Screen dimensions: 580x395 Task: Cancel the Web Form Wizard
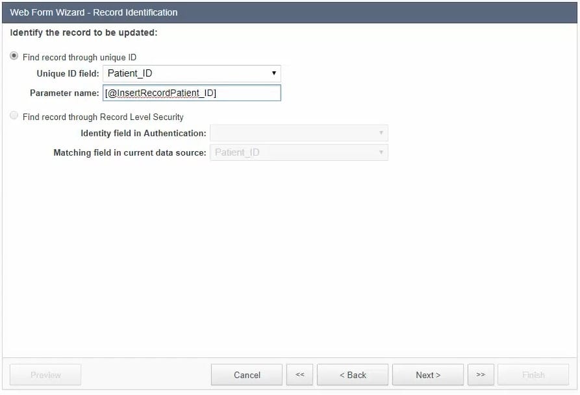247,375
